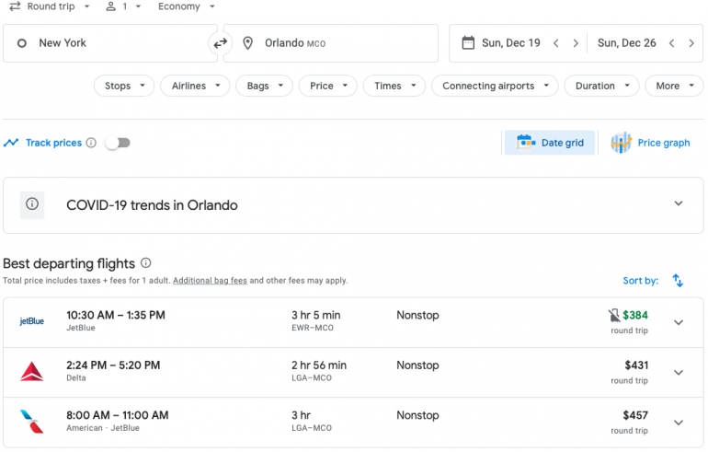Expand the COVID-19 trends in Orlando panel
The height and width of the screenshot is (452, 708).
coord(679,204)
